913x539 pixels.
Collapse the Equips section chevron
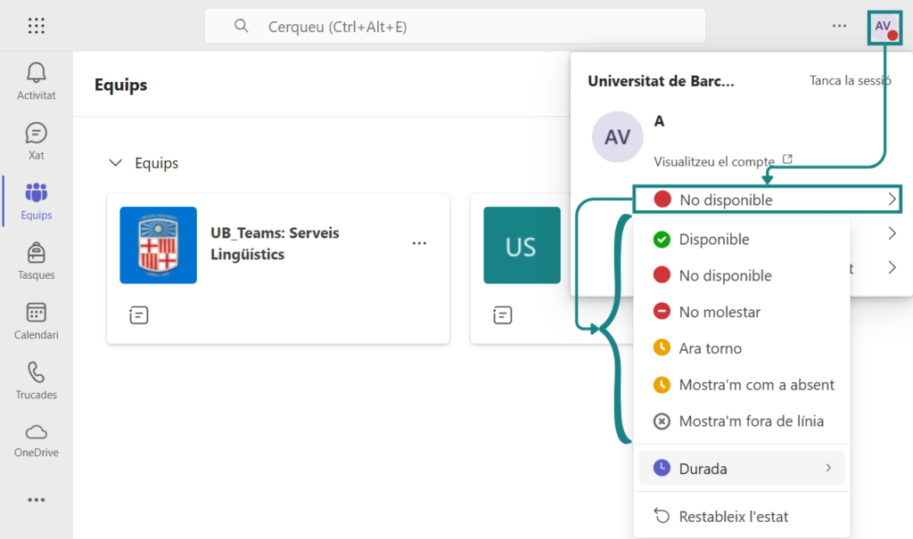pyautogui.click(x=115, y=163)
